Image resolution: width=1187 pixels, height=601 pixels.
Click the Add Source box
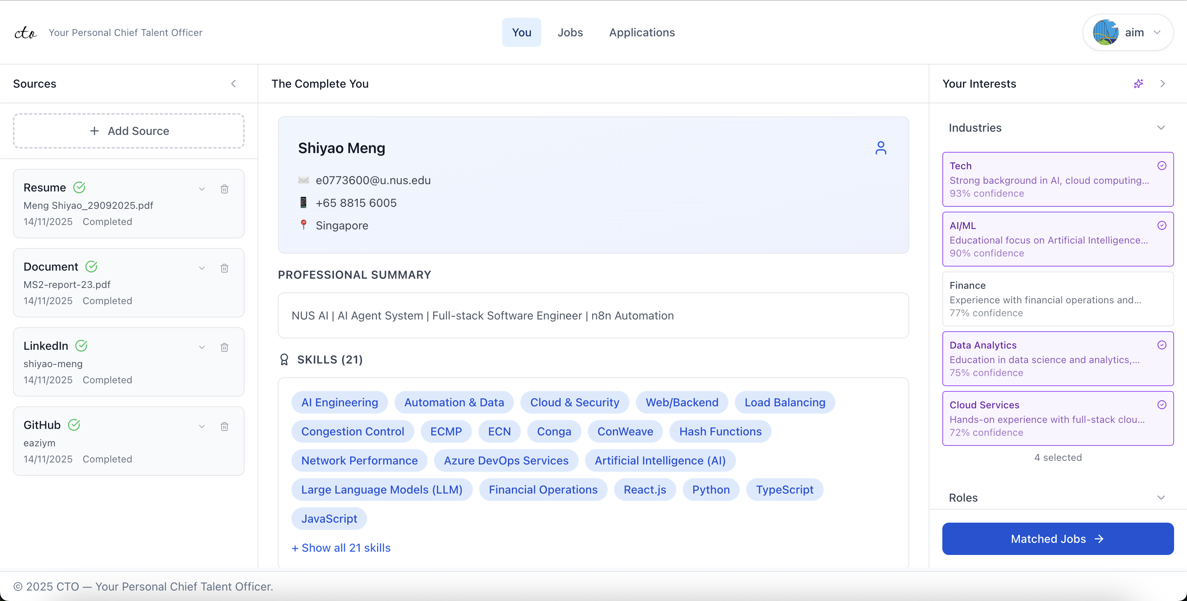[x=128, y=131]
